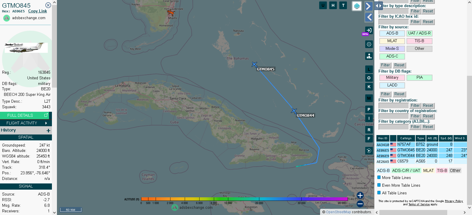Select the C6579 row in aircraft table
This screenshot has width=472, height=215.
[x=422, y=161]
